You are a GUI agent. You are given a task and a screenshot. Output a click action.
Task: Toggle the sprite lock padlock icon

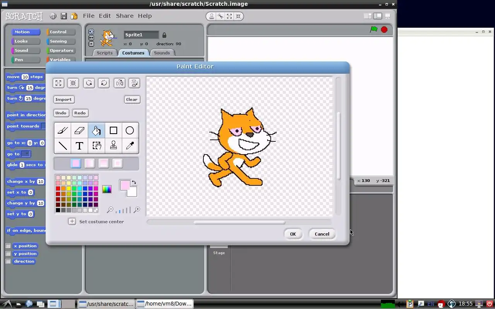[164, 35]
